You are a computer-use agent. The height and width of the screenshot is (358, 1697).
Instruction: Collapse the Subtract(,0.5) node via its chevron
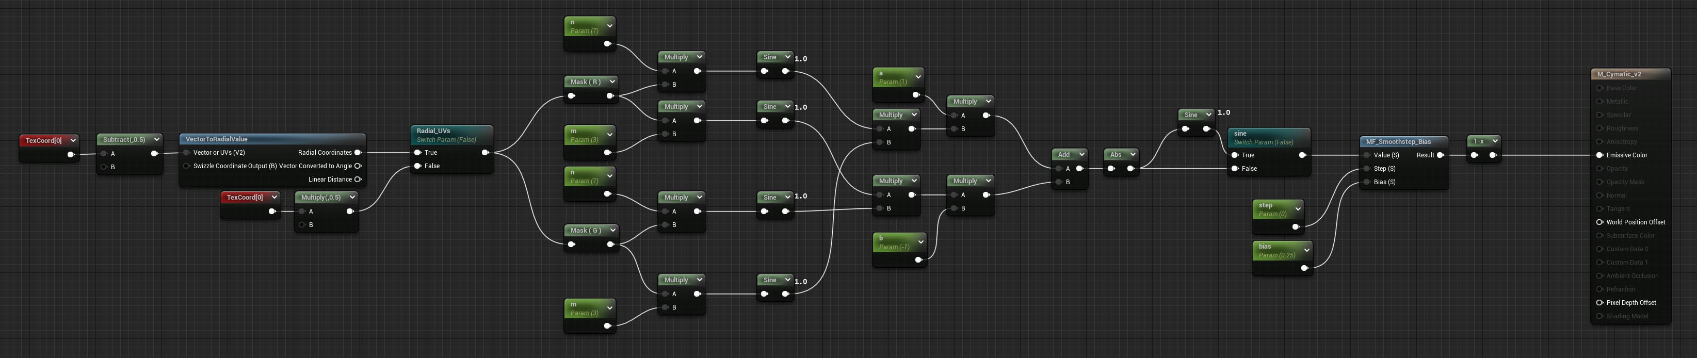156,139
